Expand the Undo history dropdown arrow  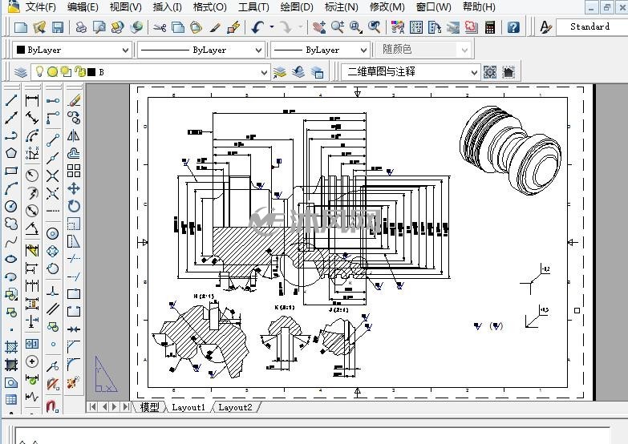272,27
